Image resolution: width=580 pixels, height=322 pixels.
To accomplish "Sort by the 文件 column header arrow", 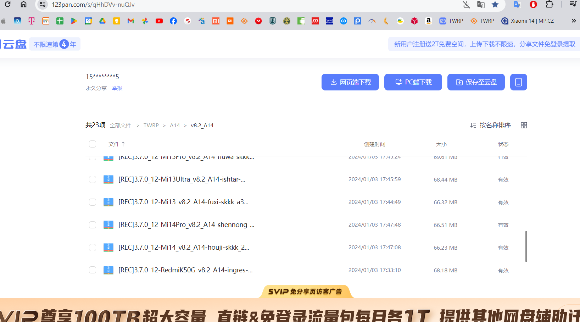I will point(123,144).
